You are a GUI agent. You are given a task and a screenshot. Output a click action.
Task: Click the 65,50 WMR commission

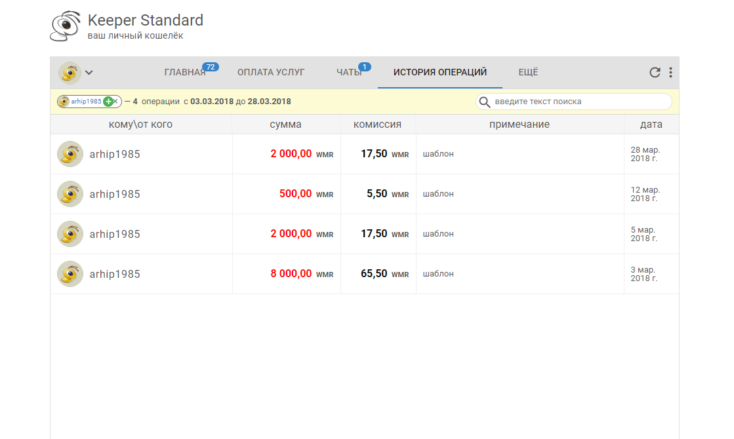(x=385, y=273)
